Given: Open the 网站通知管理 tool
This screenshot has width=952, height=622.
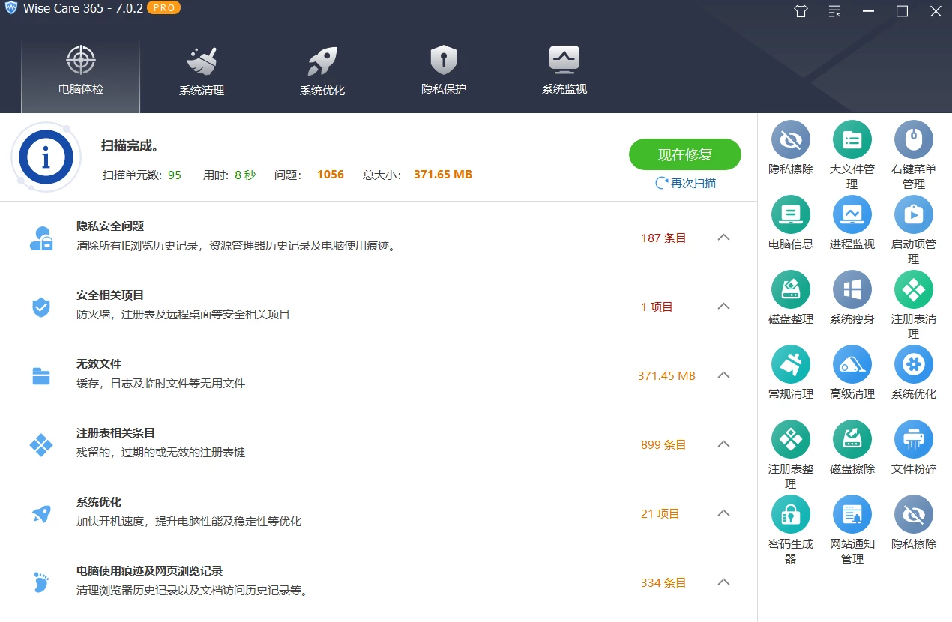Looking at the screenshot, I should coord(852,515).
